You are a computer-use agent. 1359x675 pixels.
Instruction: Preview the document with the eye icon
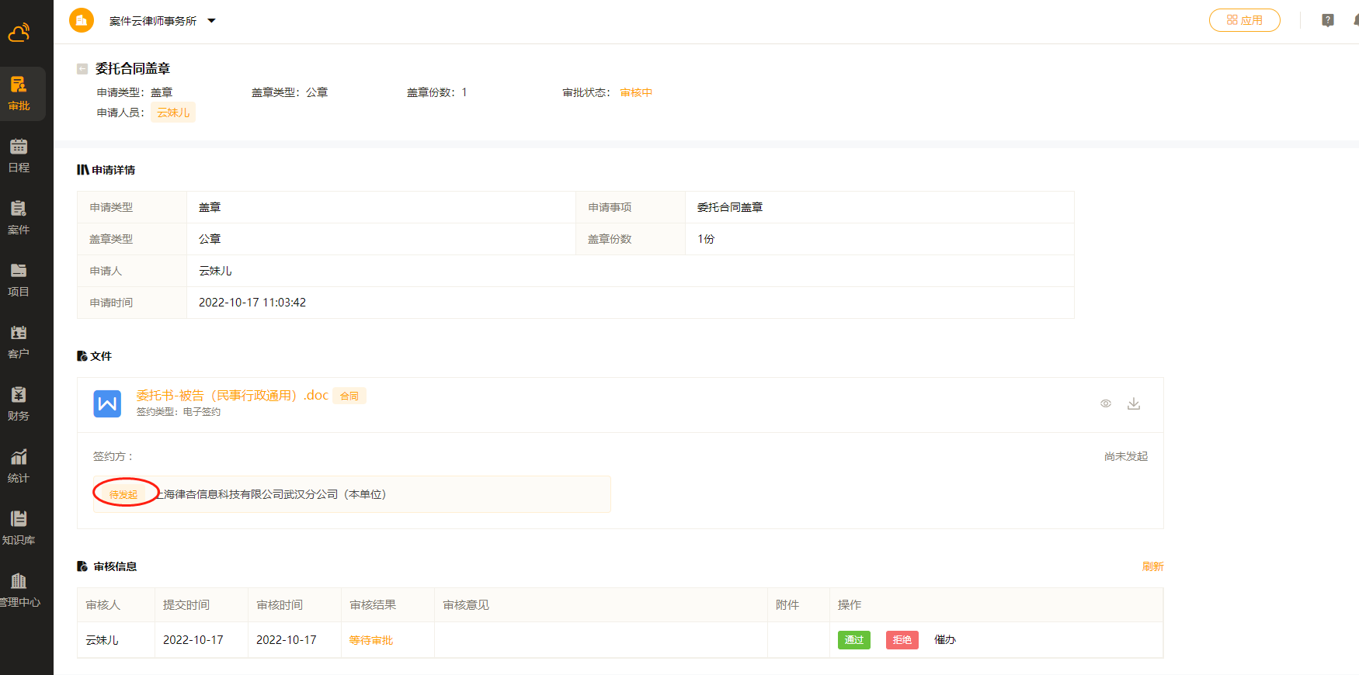1106,403
